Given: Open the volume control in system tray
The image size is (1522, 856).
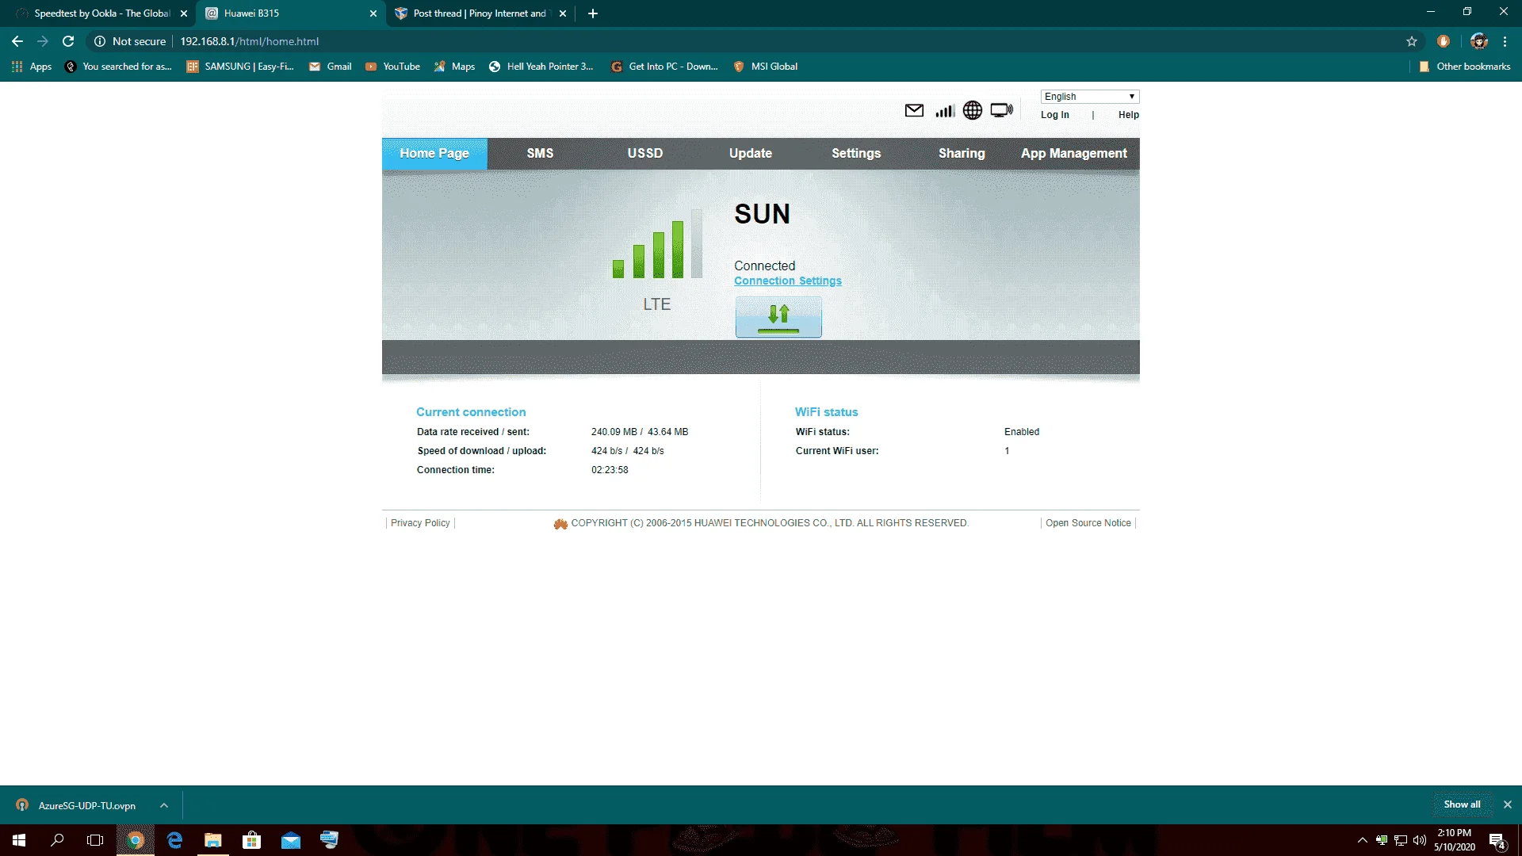Looking at the screenshot, I should (1420, 840).
